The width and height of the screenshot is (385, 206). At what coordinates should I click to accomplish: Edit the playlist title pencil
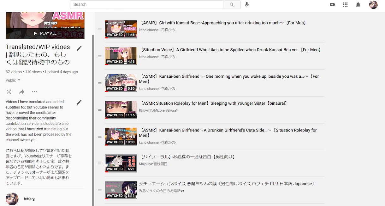coord(79,48)
